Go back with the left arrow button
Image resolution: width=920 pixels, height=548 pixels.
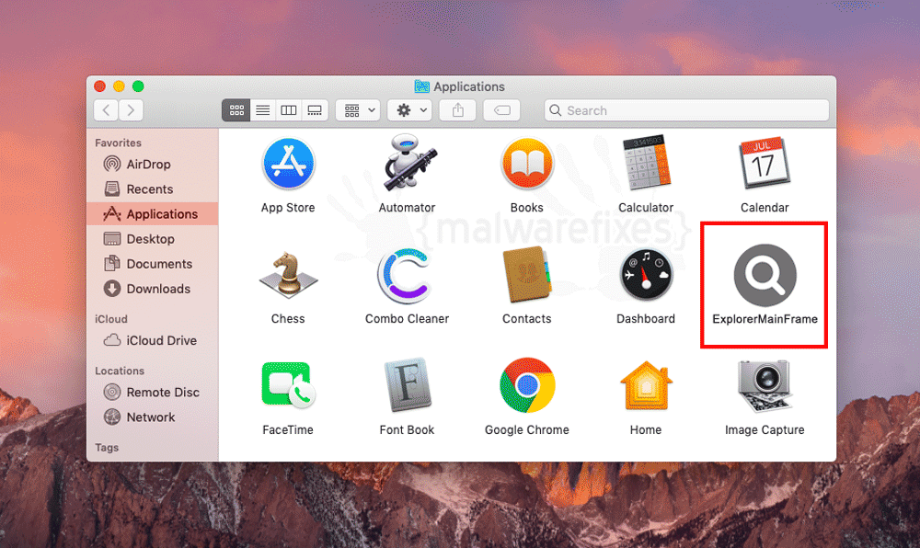pos(106,110)
